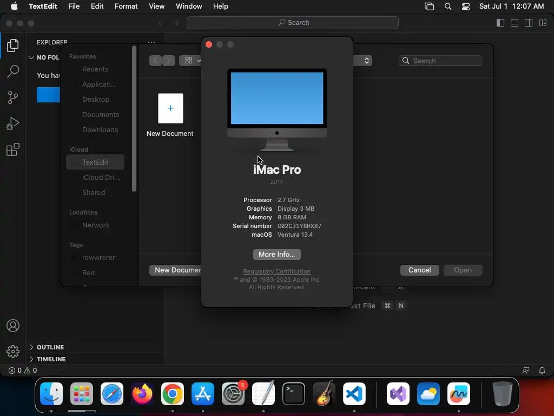The width and height of the screenshot is (554, 416).
Task: Open the Format menu
Action: pyautogui.click(x=126, y=6)
